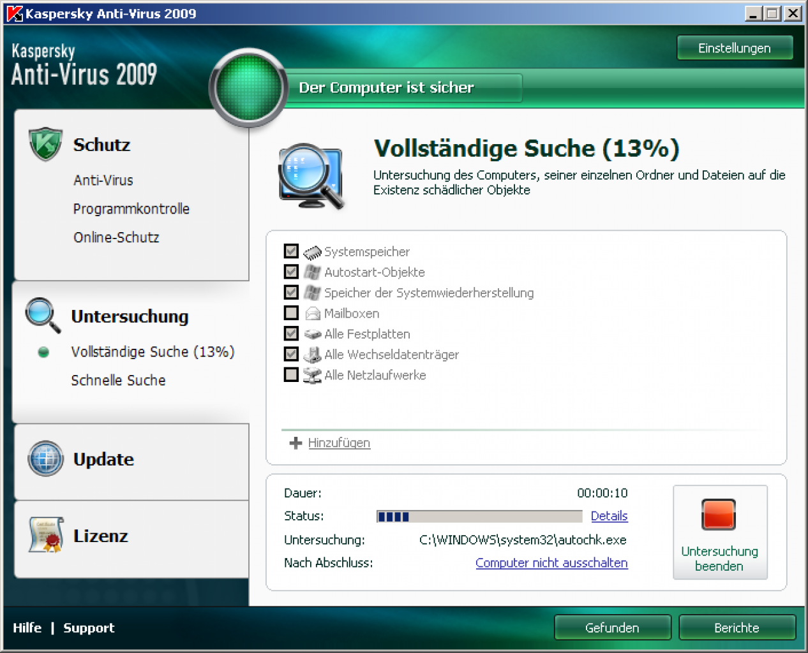Click the Dauer time value 00:00:10
808x653 pixels.
coord(602,493)
